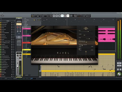This screenshot has height=92, width=122.
Task: Click the waveform icon on the Drum Kick row
Action: pyautogui.click(x=12, y=71)
